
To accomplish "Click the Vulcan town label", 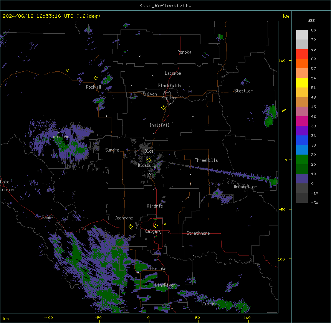I will 209,304.
